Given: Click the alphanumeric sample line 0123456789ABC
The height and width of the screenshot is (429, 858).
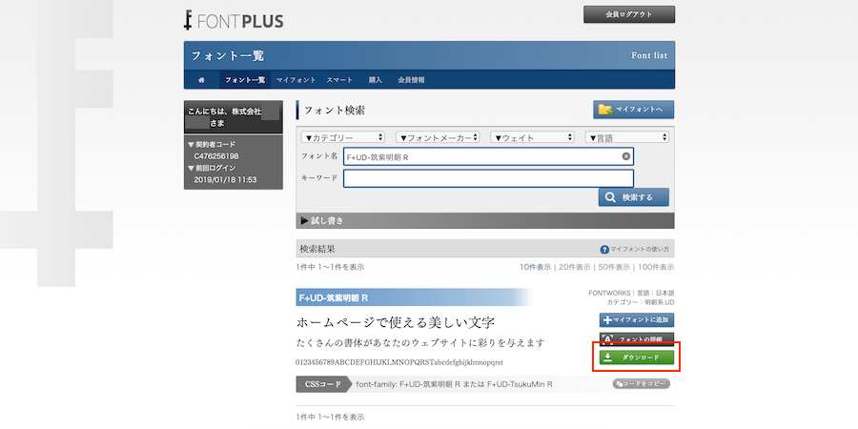Looking at the screenshot, I should pos(399,362).
